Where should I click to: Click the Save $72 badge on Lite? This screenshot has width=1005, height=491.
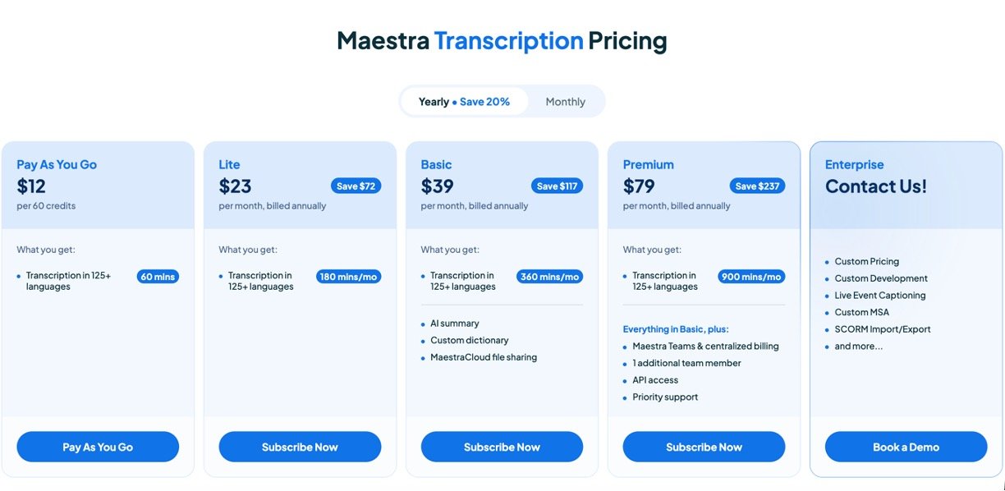click(x=356, y=186)
